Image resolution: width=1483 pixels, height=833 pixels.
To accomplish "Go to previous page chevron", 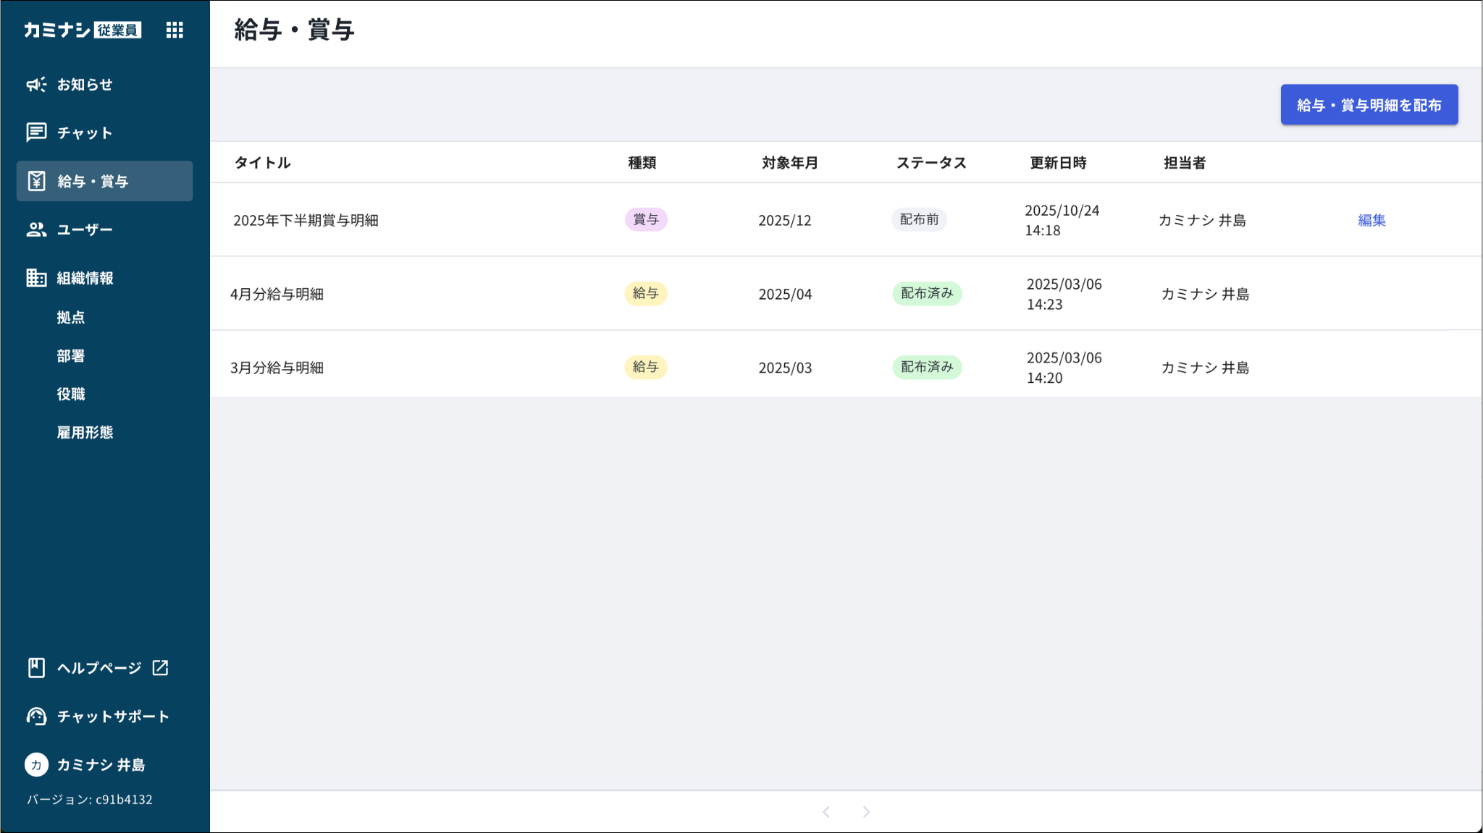I will [826, 812].
